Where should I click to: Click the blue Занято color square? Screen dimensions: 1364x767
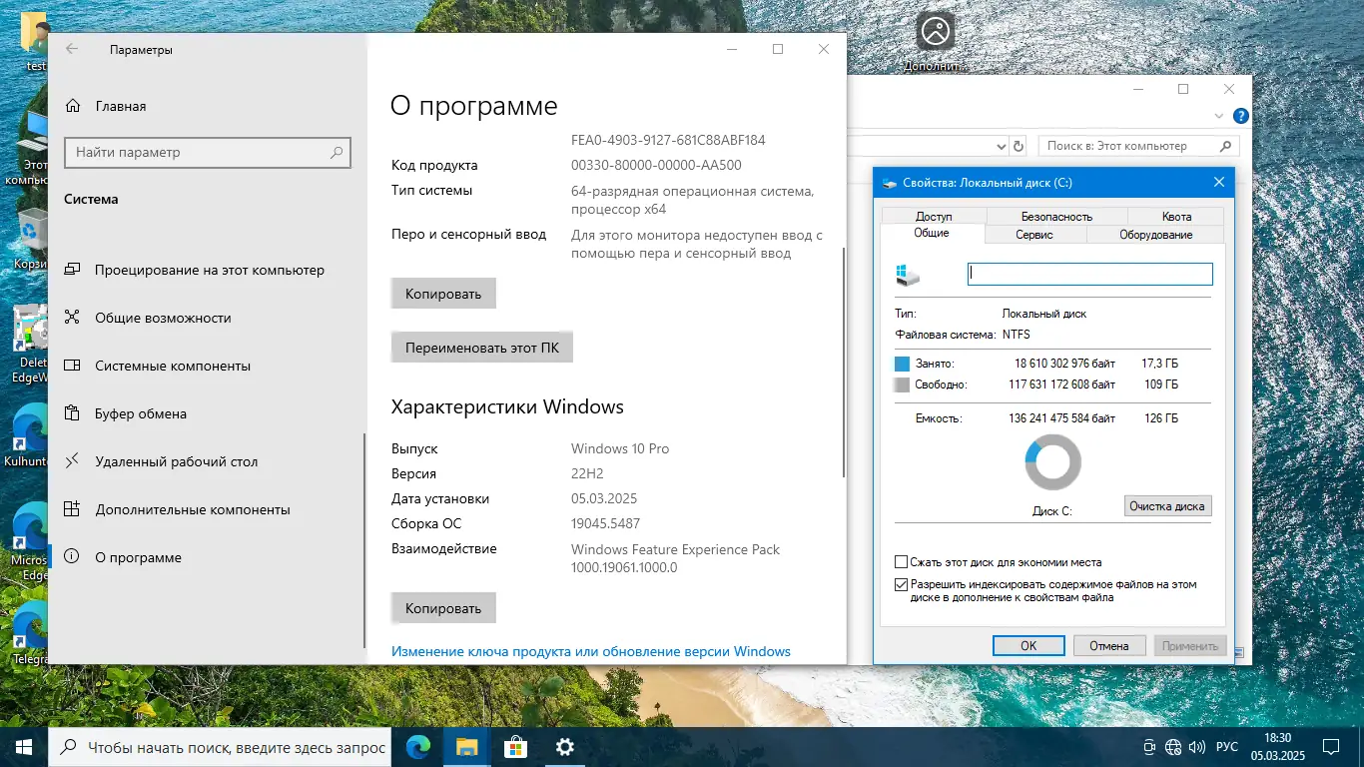[903, 364]
